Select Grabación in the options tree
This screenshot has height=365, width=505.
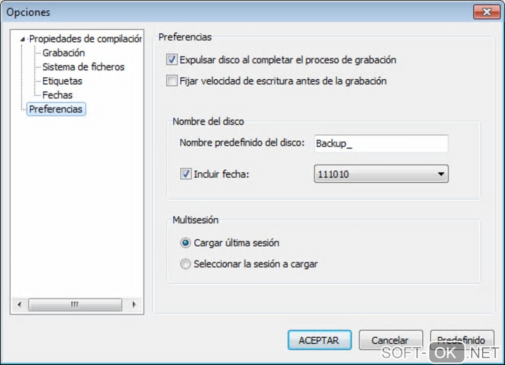coord(63,53)
